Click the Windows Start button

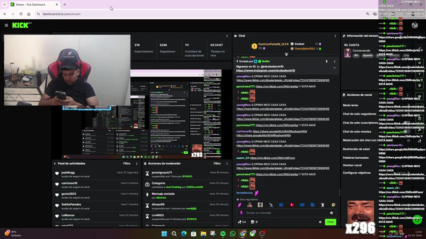pyautogui.click(x=164, y=234)
